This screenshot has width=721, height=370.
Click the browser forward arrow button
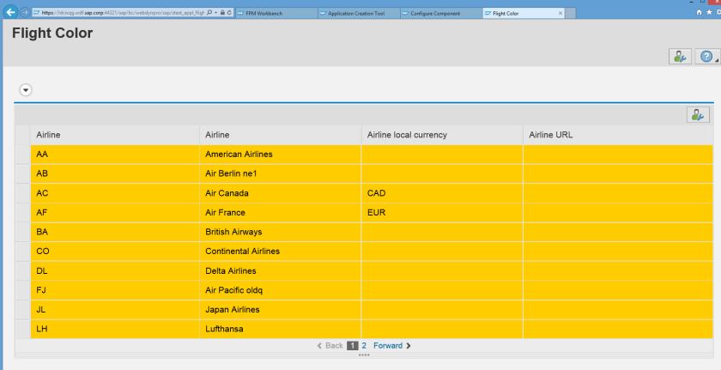(25, 12)
